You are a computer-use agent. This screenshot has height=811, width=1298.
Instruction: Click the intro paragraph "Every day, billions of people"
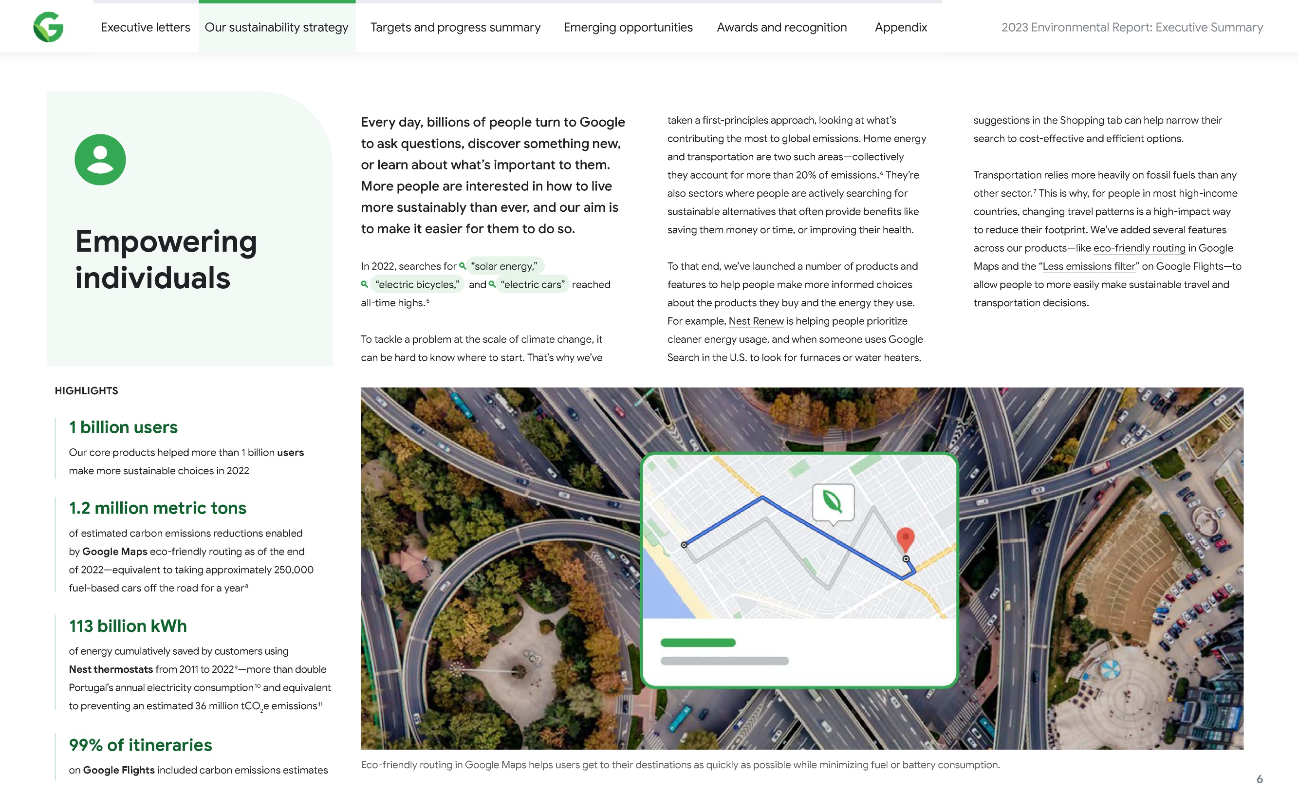[x=493, y=175]
